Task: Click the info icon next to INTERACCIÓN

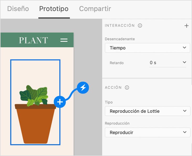Action: point(140,25)
